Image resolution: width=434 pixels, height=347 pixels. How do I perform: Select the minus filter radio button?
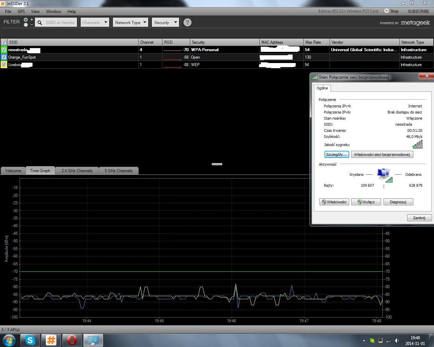tap(26, 25)
